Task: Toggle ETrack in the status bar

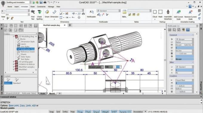Action: pos(88,112)
